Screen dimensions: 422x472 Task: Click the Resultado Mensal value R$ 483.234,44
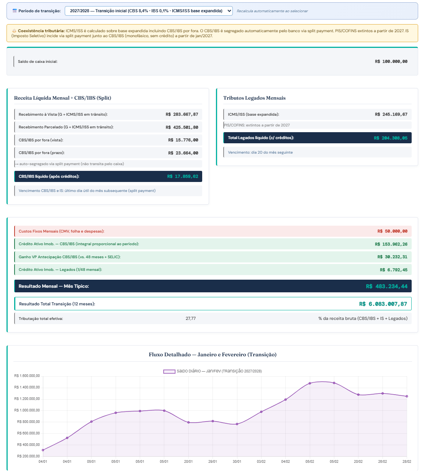387,286
